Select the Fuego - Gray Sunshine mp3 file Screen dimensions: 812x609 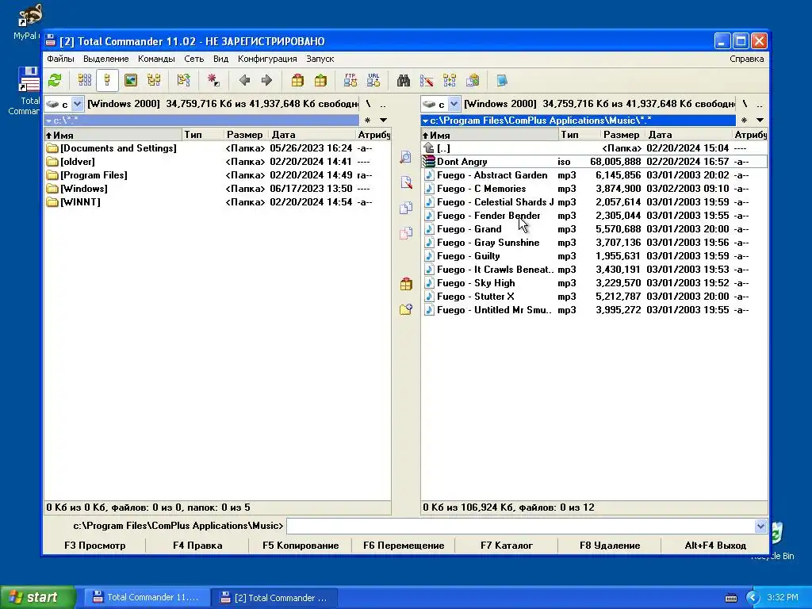(x=594, y=243)
